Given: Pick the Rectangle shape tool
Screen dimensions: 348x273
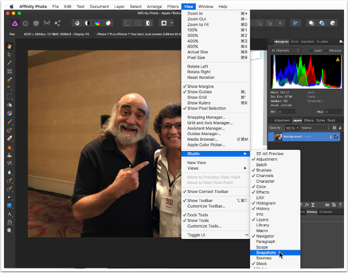Looking at the screenshot, I should pos(10,205).
